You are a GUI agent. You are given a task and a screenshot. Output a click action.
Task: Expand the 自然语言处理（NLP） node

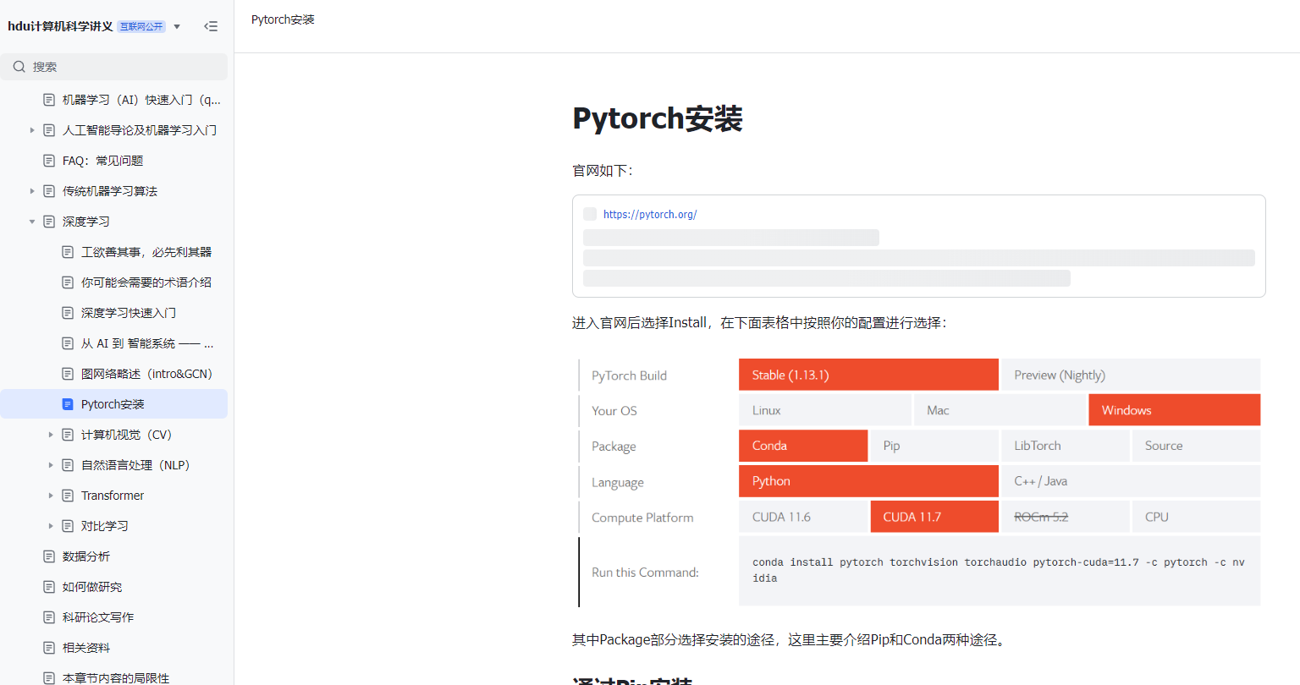(51, 465)
